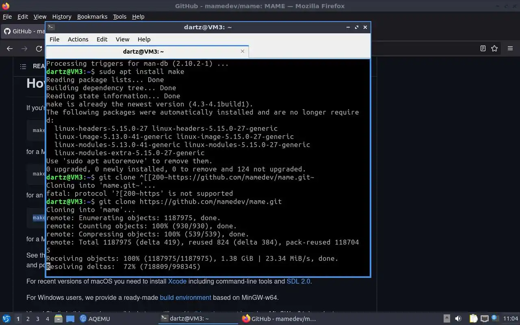The height and width of the screenshot is (325, 520).
Task: Click 'fatal: protocol' error line
Action: tap(140, 193)
